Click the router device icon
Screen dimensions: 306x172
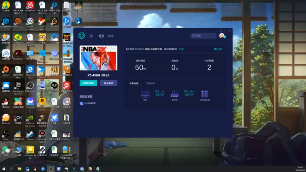click(x=174, y=94)
